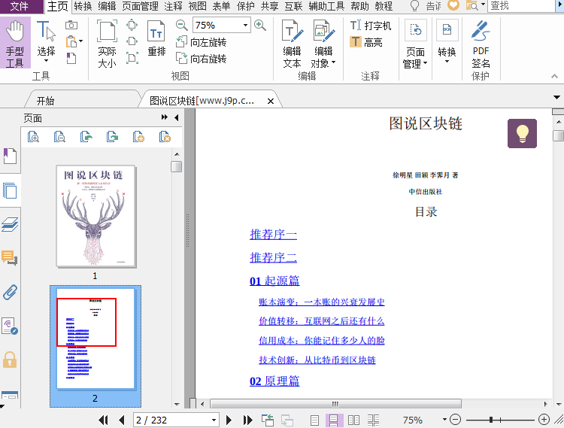
Task: Rotate pages counterclockwise in the thumbnail toolbar
Action: pos(86,137)
